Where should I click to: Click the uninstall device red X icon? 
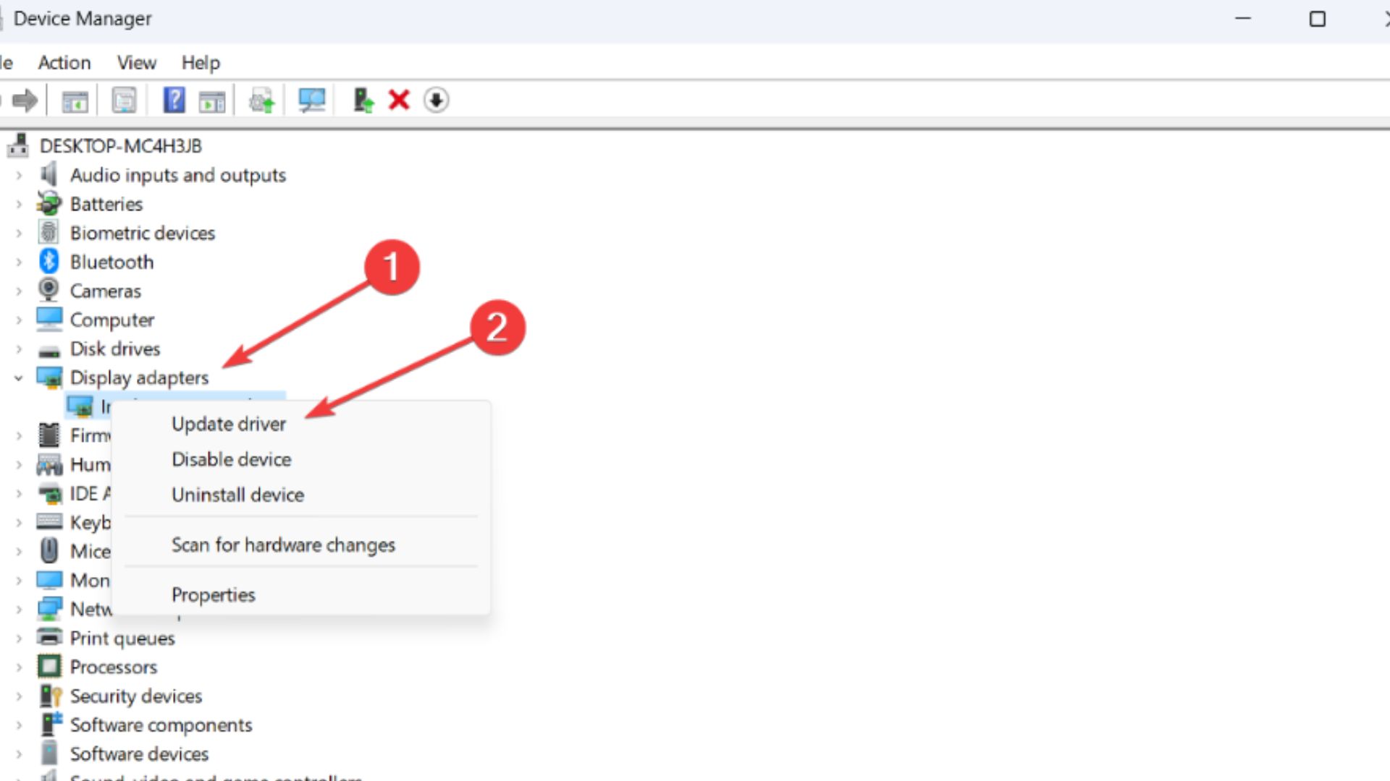(399, 99)
